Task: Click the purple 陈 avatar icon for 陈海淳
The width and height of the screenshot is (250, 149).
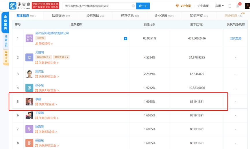Action: [29, 129]
